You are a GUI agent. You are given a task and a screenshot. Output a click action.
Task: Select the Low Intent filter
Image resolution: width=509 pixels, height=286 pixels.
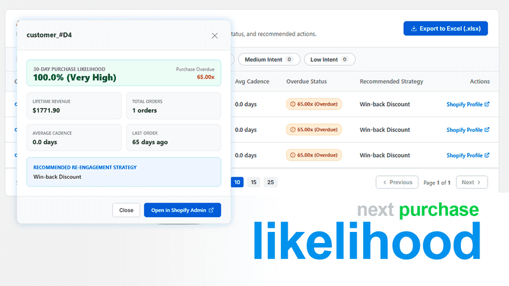[x=329, y=60]
